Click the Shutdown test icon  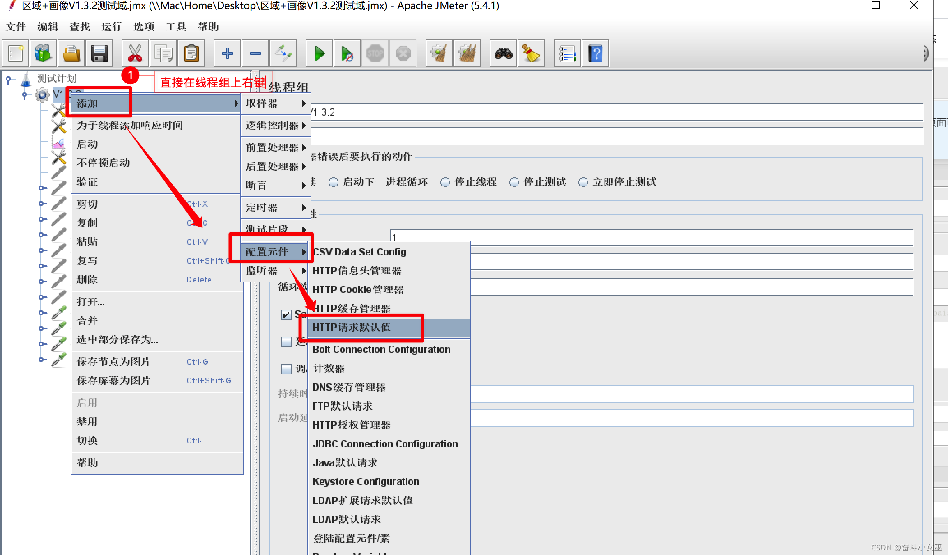pos(403,53)
